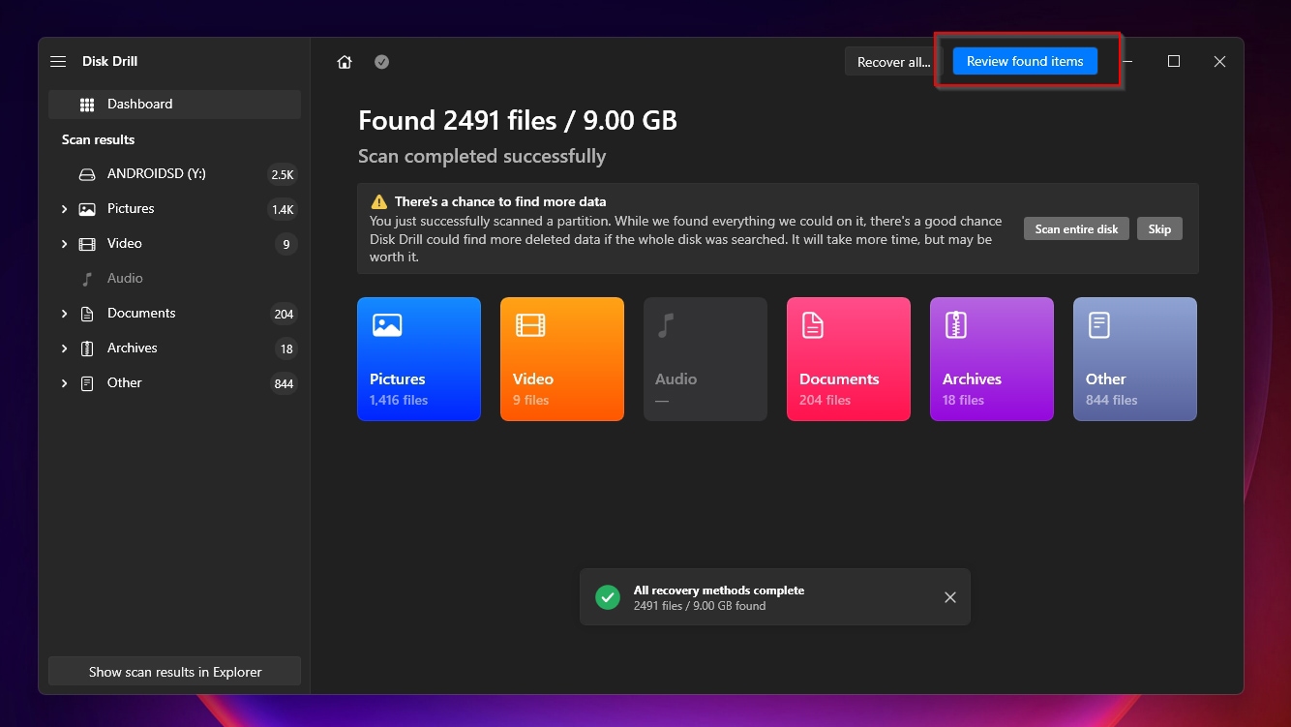Click Show scan results in Explorer

[x=174, y=672]
